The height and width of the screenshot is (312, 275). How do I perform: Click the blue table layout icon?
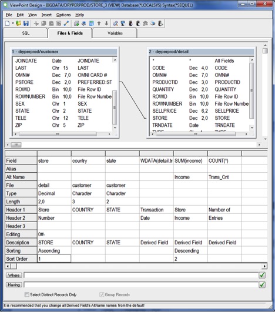(91, 24)
